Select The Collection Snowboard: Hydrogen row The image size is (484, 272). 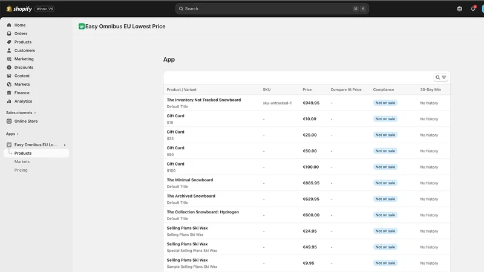click(307, 215)
